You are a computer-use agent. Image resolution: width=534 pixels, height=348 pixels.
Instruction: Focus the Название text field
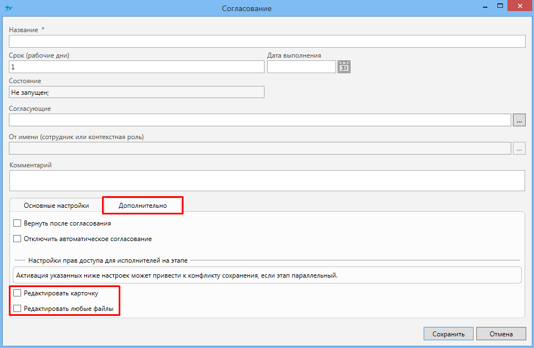pyautogui.click(x=267, y=42)
